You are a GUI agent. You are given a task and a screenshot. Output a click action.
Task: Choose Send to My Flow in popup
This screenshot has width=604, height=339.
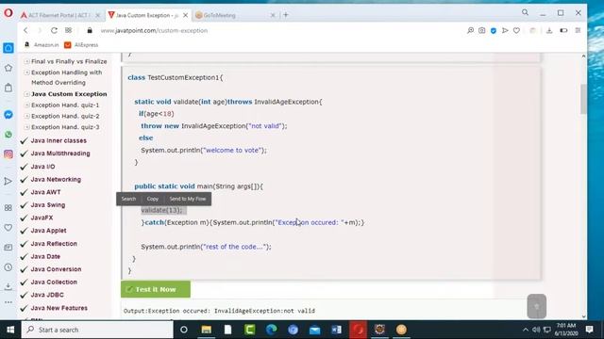click(x=188, y=199)
